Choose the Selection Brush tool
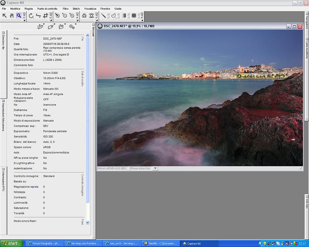The image size is (309, 247). pos(104,16)
